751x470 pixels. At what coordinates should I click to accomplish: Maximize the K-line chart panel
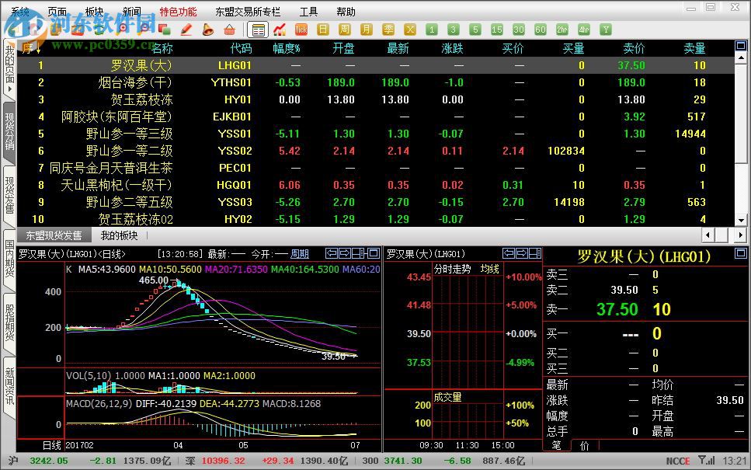tap(374, 253)
